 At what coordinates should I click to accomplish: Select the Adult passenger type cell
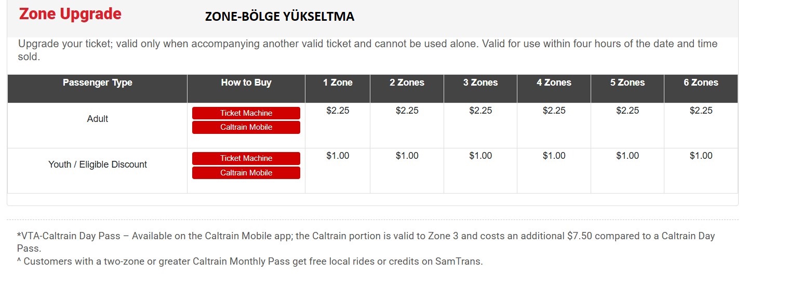click(97, 119)
